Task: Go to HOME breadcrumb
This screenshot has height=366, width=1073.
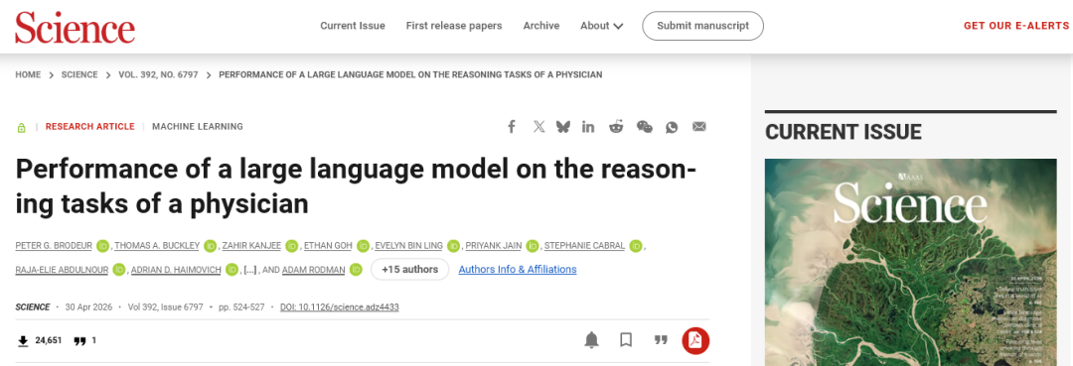Action: [x=28, y=74]
